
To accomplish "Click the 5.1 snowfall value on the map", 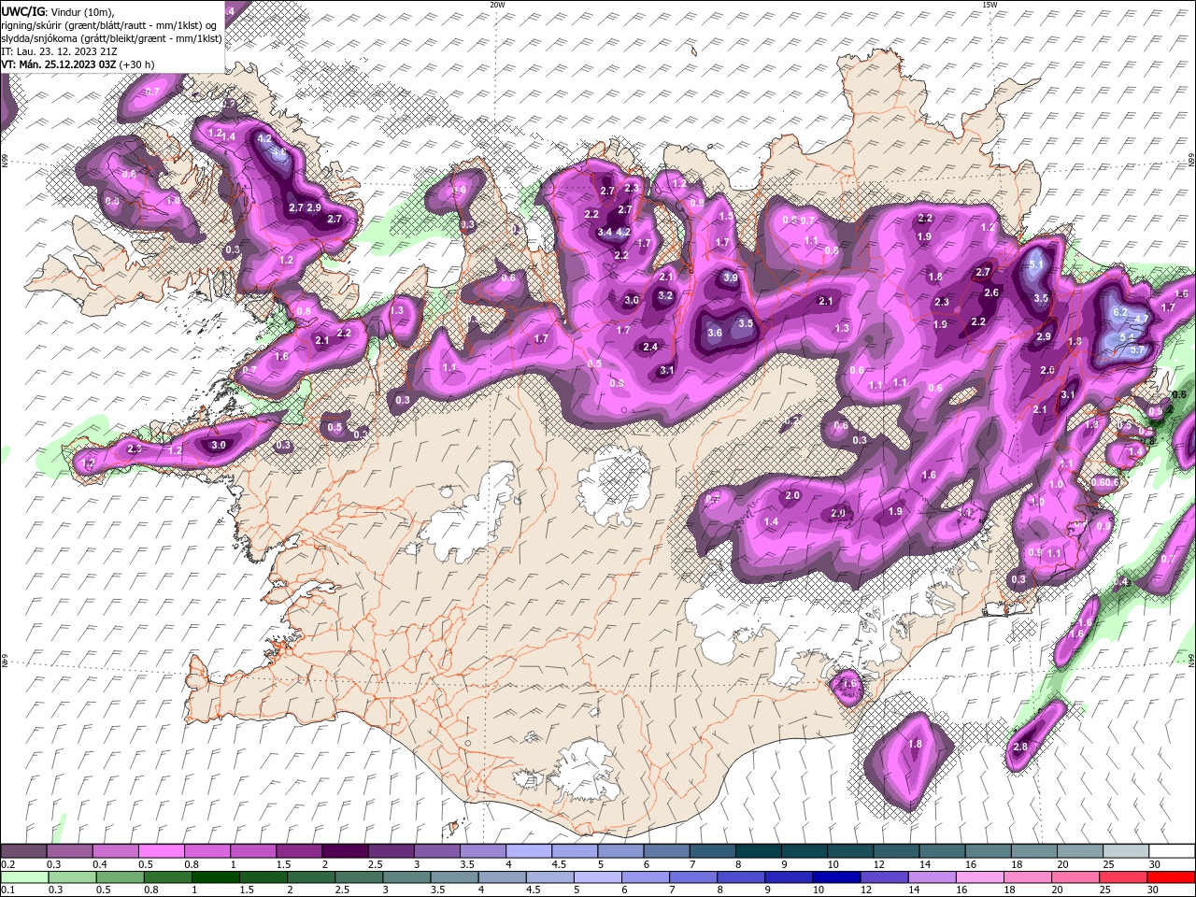I will coord(1035,264).
